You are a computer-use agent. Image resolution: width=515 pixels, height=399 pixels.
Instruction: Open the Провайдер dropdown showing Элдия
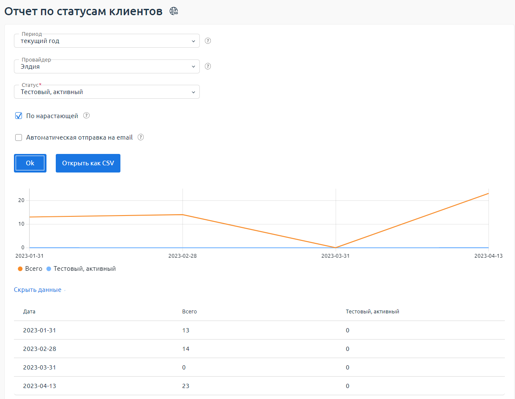(x=106, y=66)
